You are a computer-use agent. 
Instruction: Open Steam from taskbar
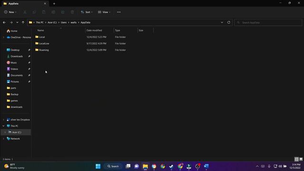pos(171,166)
